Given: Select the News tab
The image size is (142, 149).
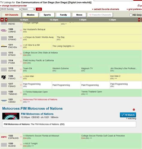Looking at the screenshot, I should [79, 15].
